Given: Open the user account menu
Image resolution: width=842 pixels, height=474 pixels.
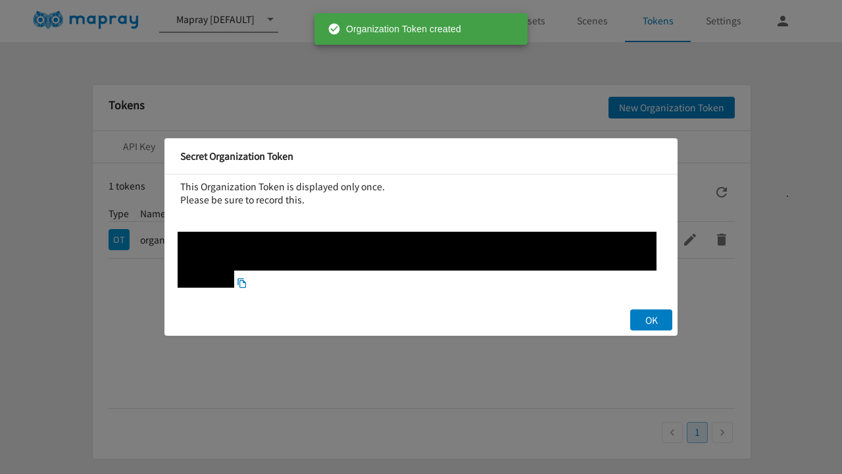Looking at the screenshot, I should tap(782, 21).
